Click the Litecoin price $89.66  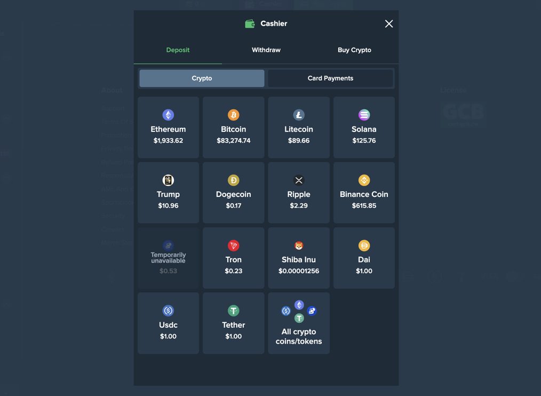pos(299,140)
